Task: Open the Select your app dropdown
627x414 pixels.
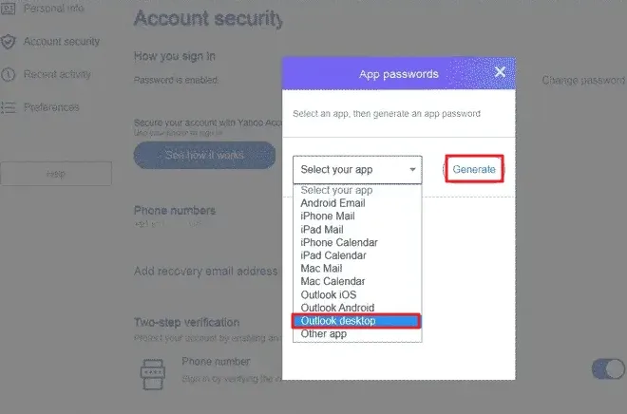Action: click(x=357, y=170)
